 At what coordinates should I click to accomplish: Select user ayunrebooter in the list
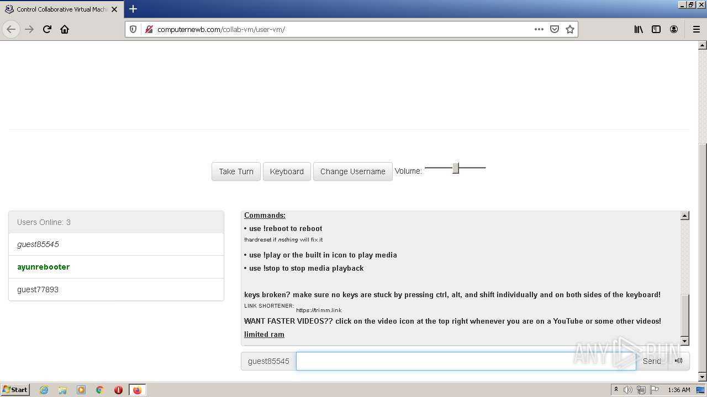116,267
